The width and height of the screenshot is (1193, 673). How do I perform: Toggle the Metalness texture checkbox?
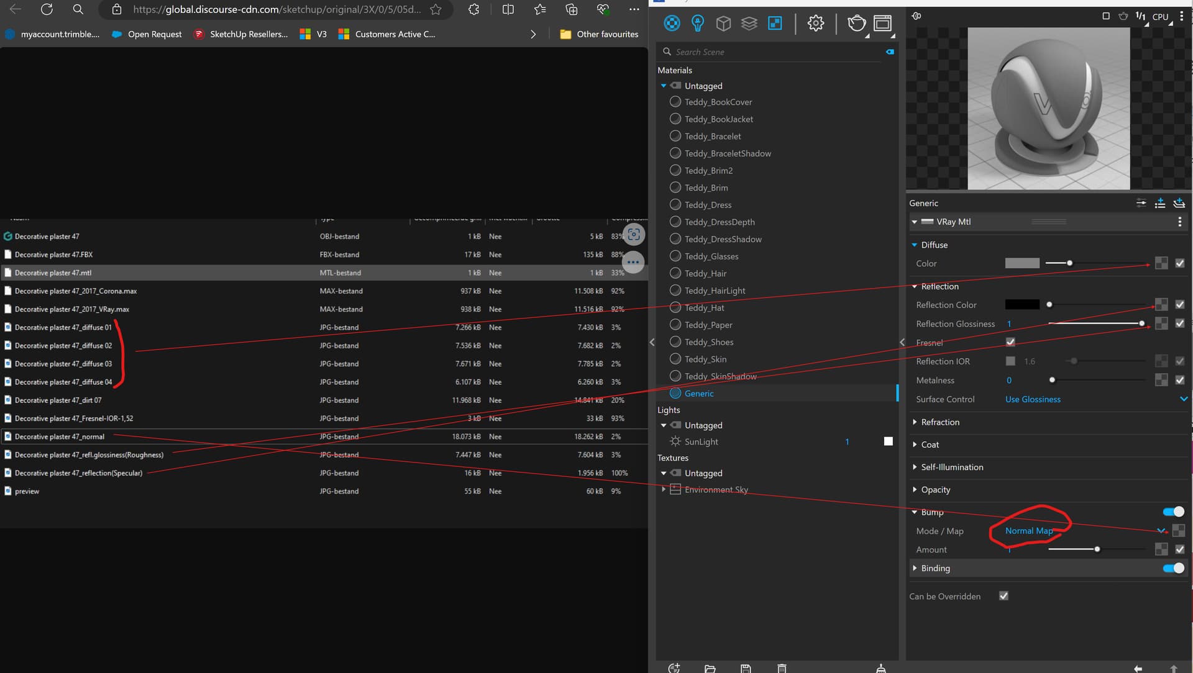tap(1179, 380)
